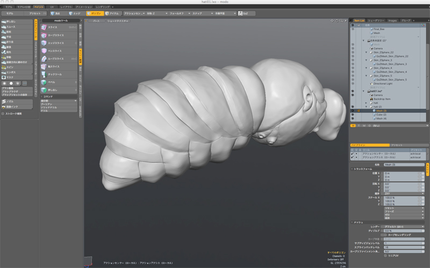This screenshot has height=268, width=430.
Task: Open the レンダー default dropdown
Action: coord(404,227)
